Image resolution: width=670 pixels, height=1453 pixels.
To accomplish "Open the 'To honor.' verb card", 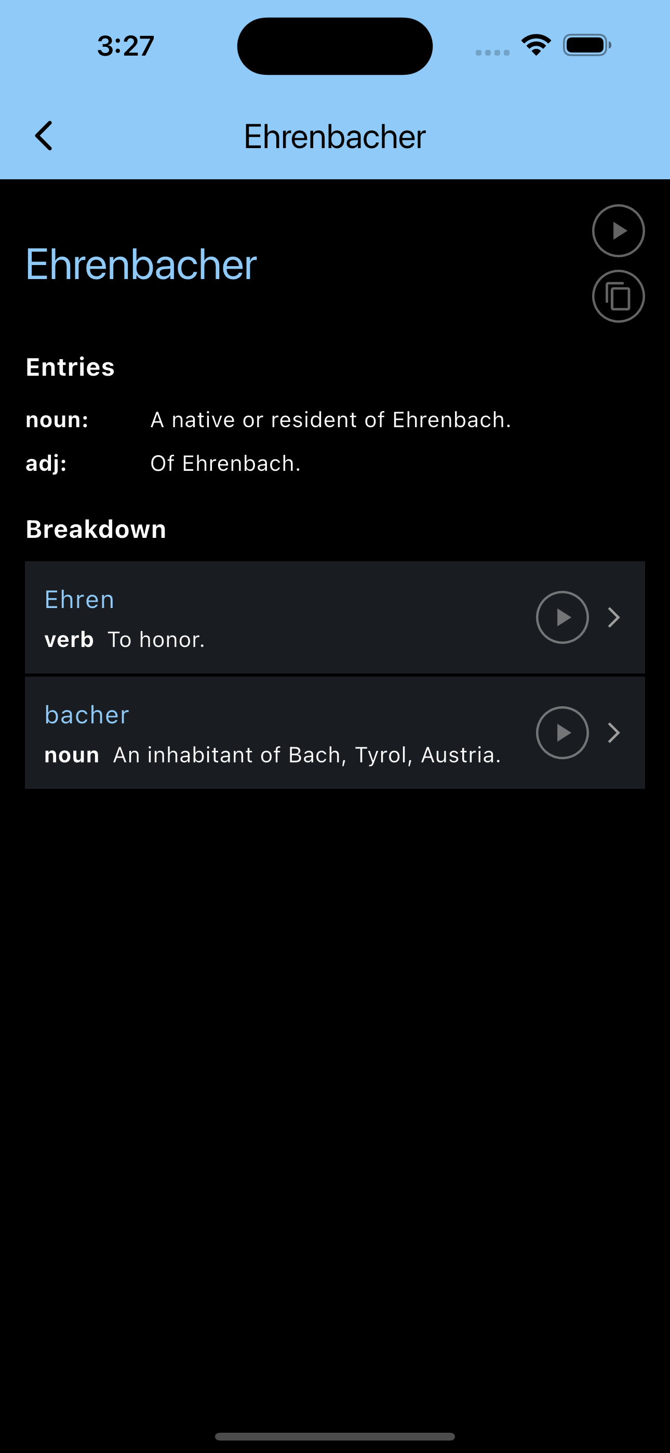I will click(x=335, y=617).
